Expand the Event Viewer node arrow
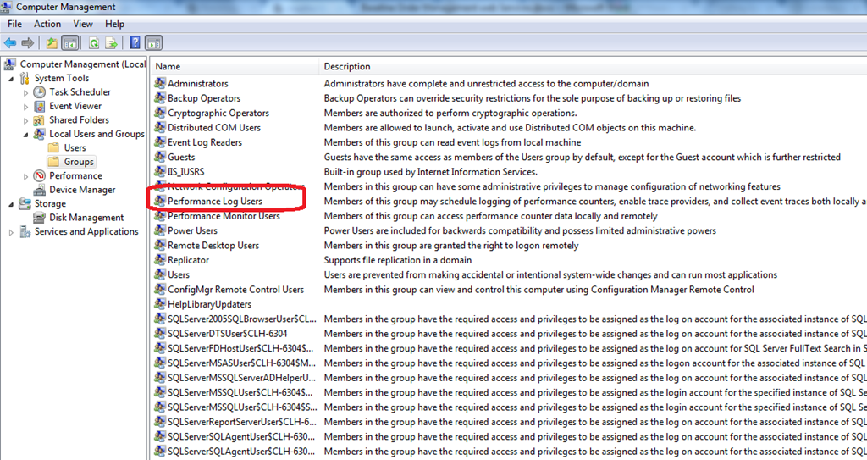Viewport: 867px width, 460px height. click(25, 107)
